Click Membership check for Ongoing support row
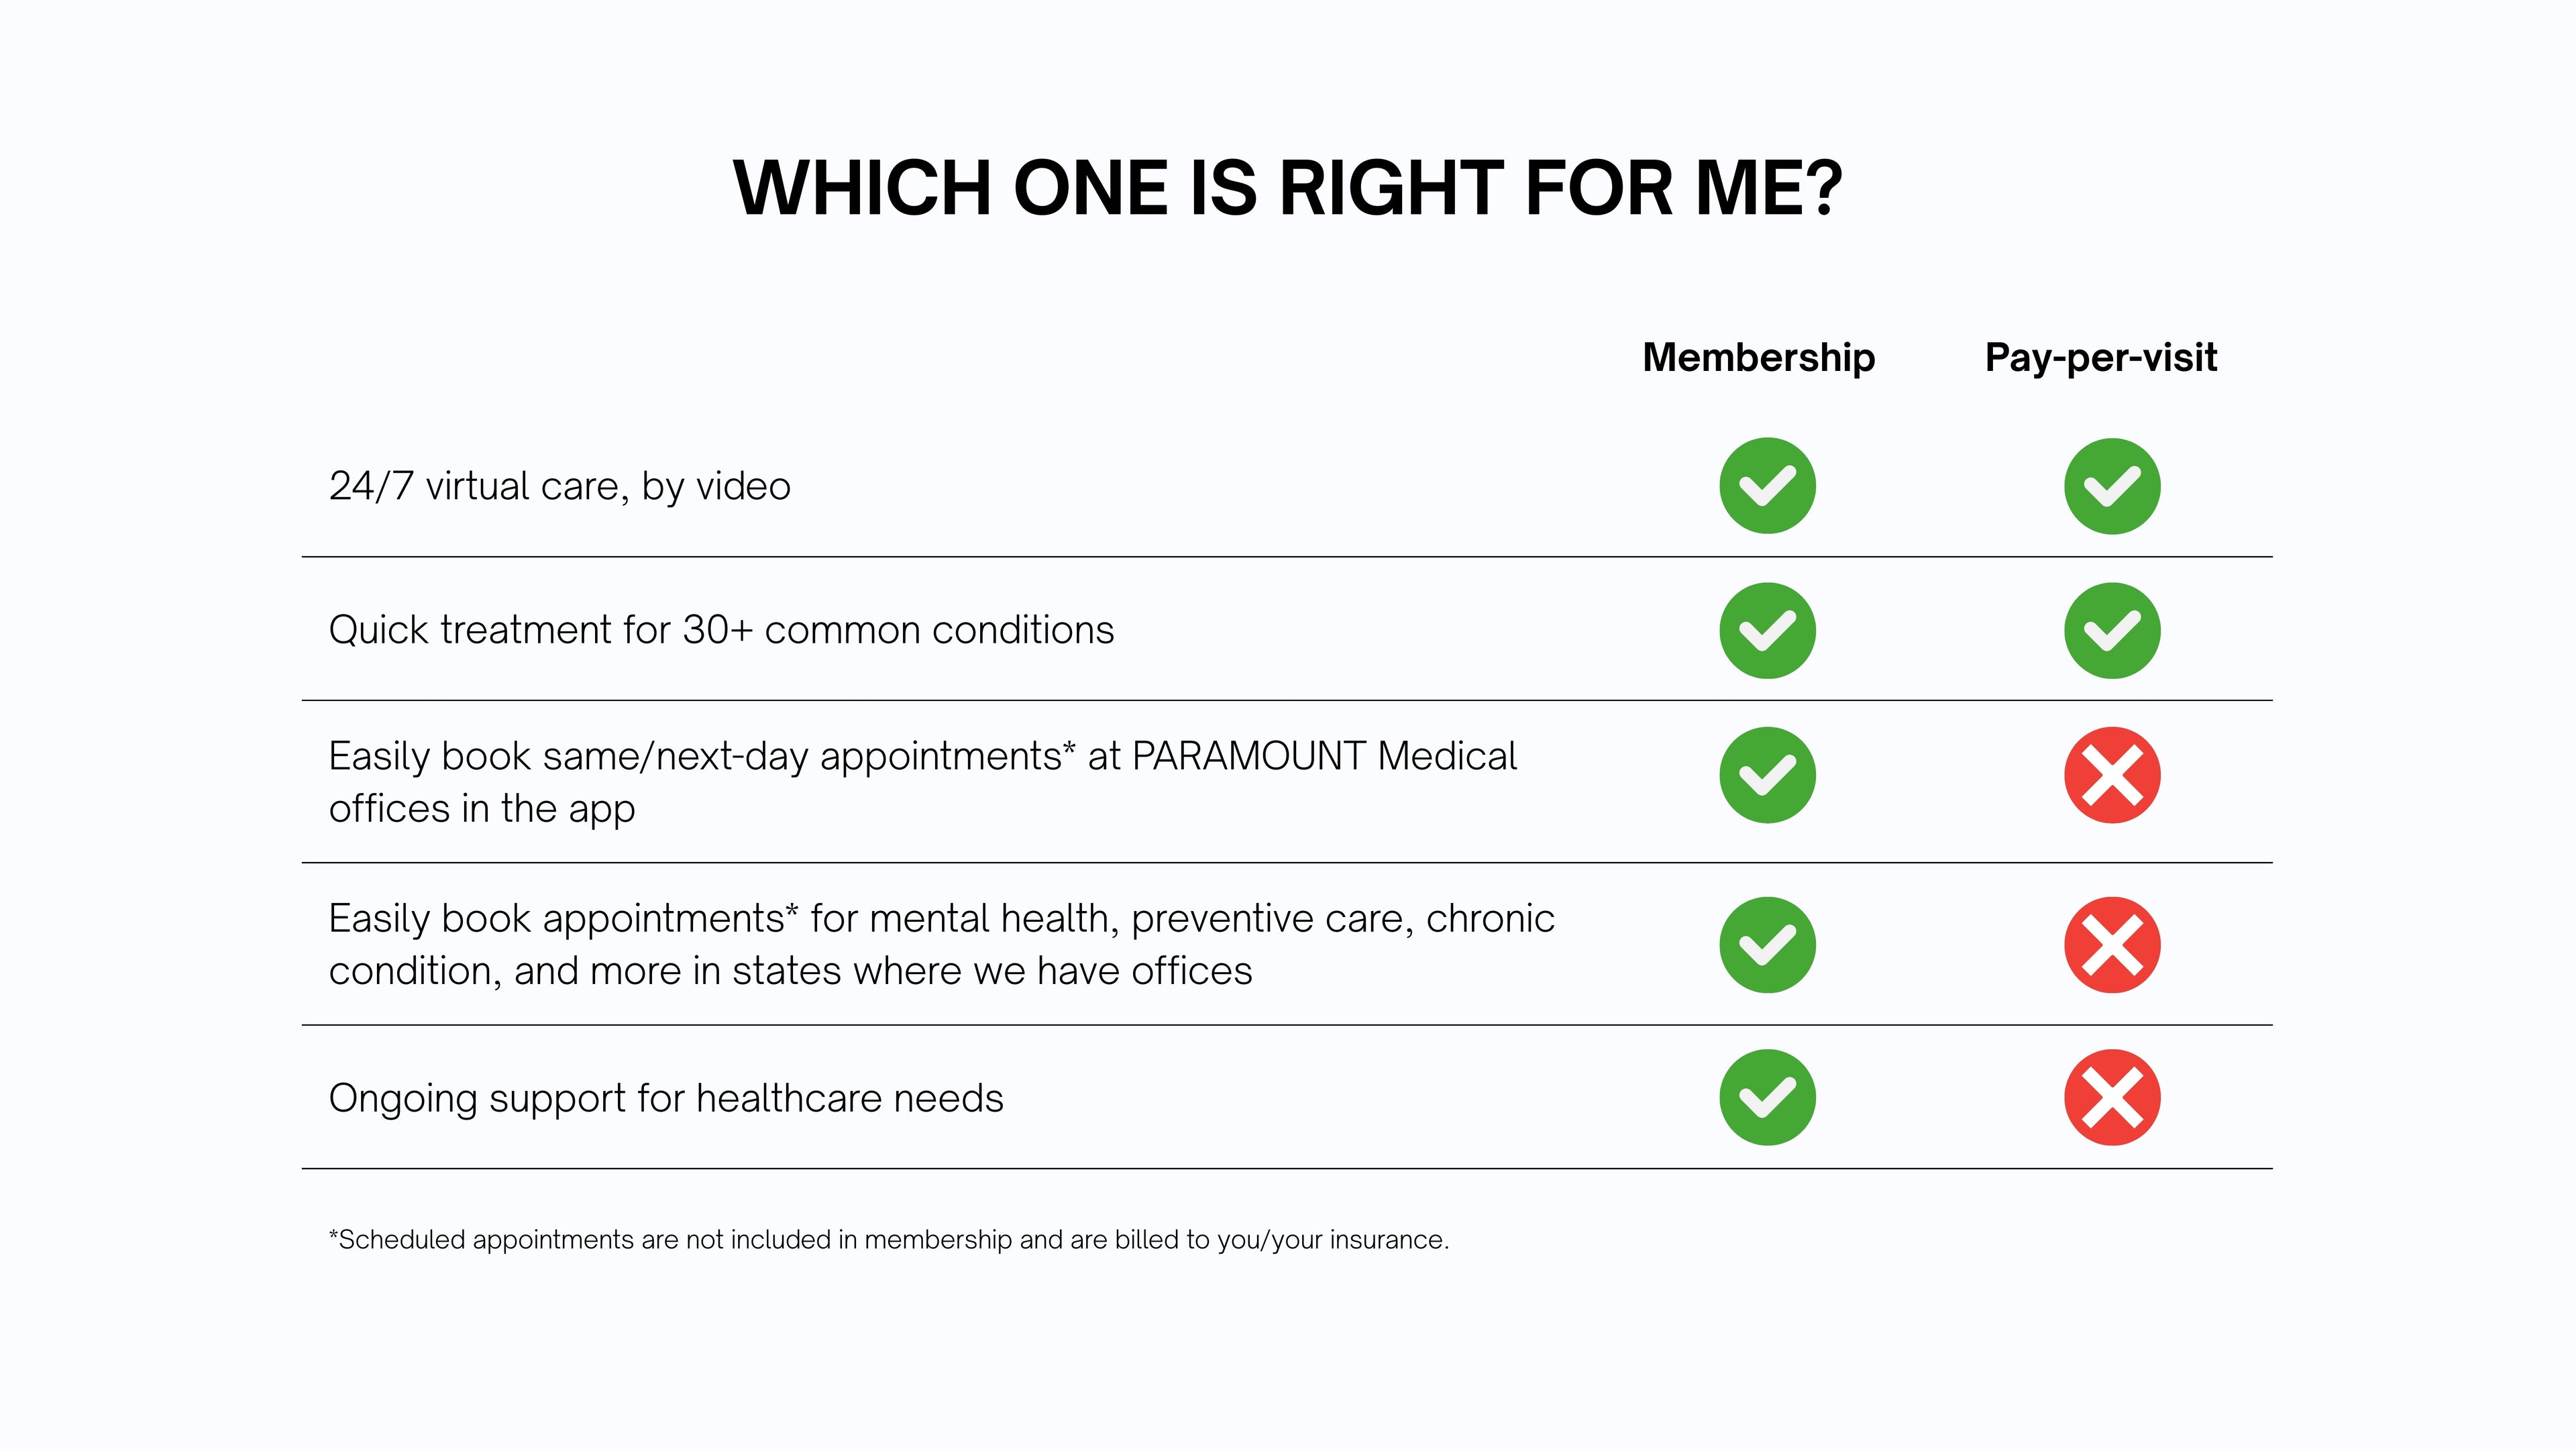This screenshot has width=2576, height=1449. (1767, 1097)
